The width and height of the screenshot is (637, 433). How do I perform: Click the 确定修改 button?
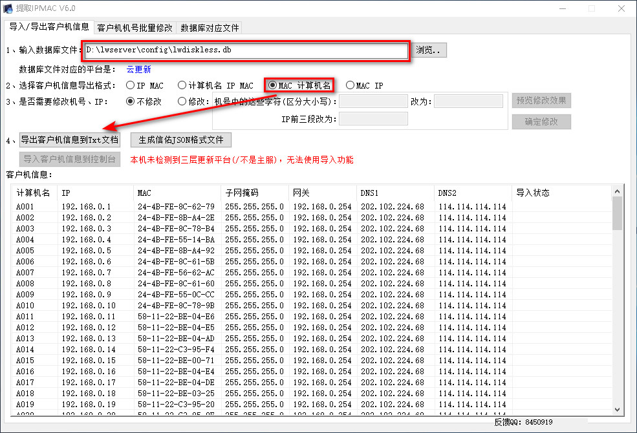coord(541,121)
